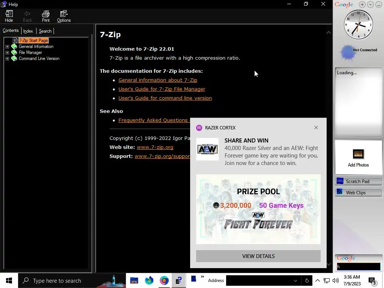This screenshot has height=288, width=384.
Task: Click the Address bar refresh button
Action: click(307, 280)
